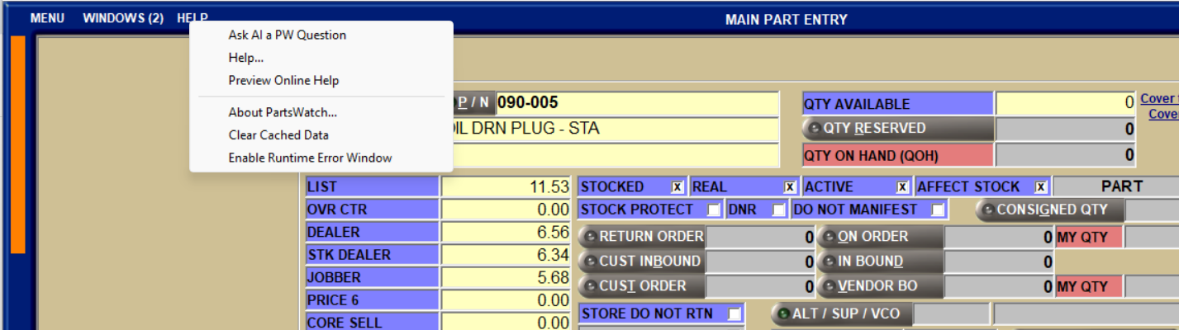Uncheck the Stocked checkbox
1179x330 pixels.
(677, 187)
